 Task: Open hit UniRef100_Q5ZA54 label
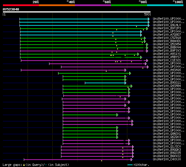167,44
